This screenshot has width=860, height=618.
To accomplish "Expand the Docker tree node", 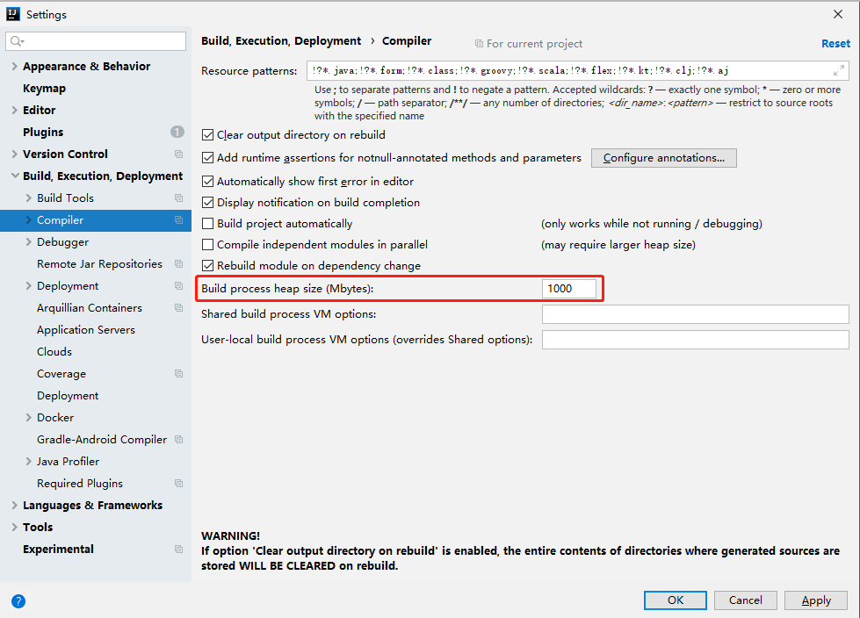I will (27, 417).
